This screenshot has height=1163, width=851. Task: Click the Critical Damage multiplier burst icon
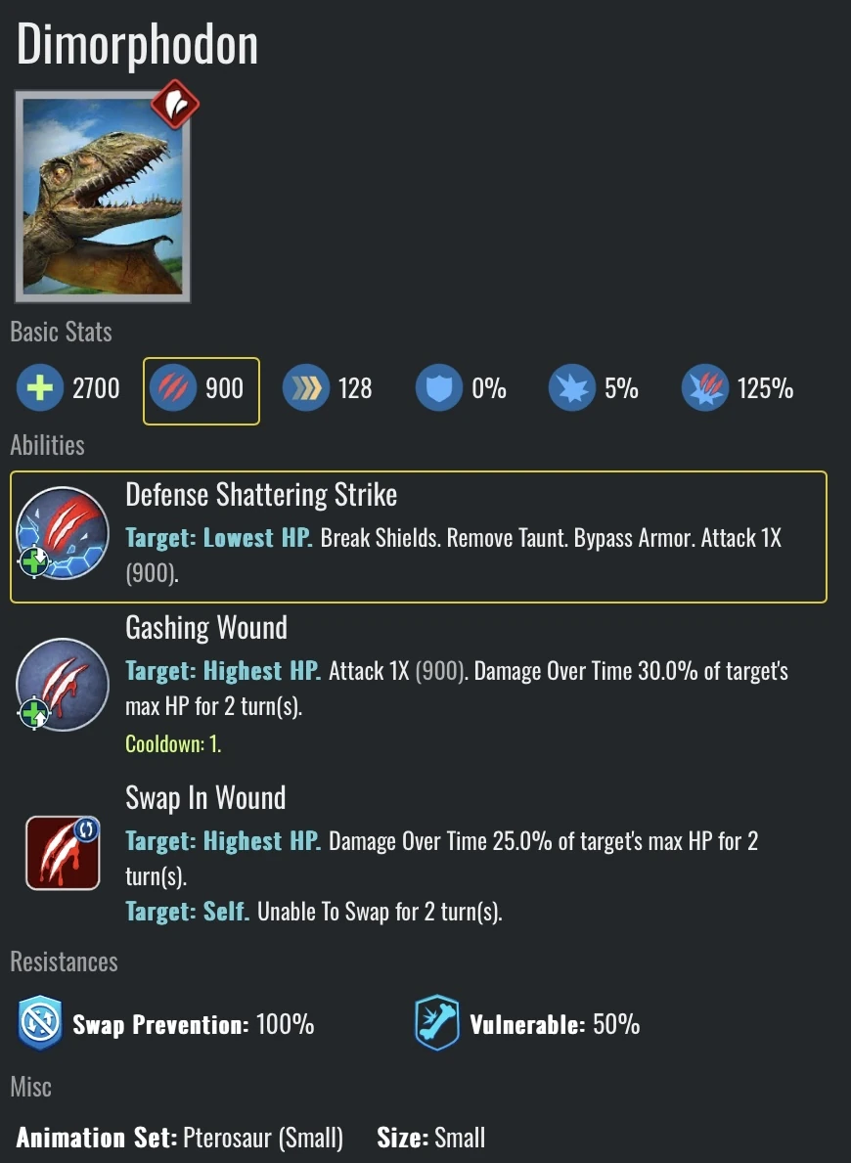pos(705,387)
